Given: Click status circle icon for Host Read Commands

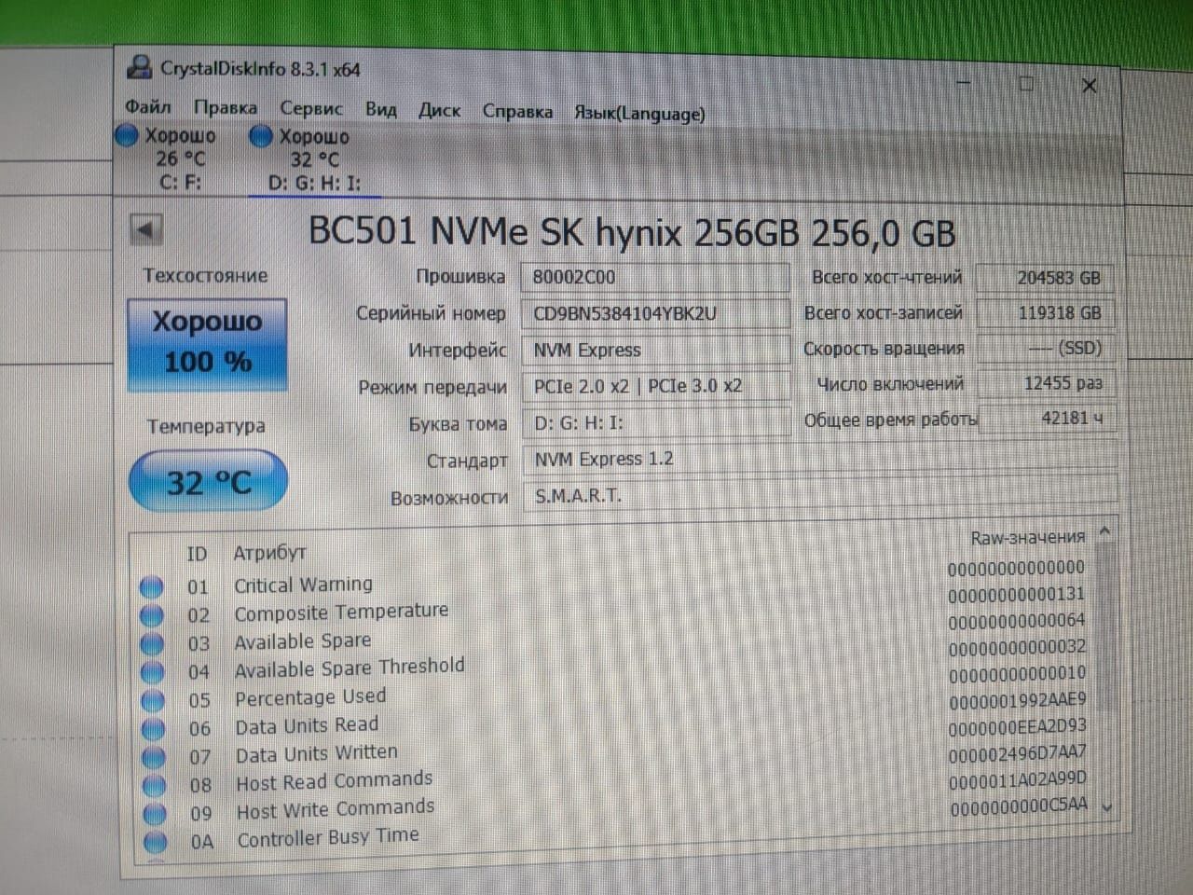Looking at the screenshot, I should point(155,786).
